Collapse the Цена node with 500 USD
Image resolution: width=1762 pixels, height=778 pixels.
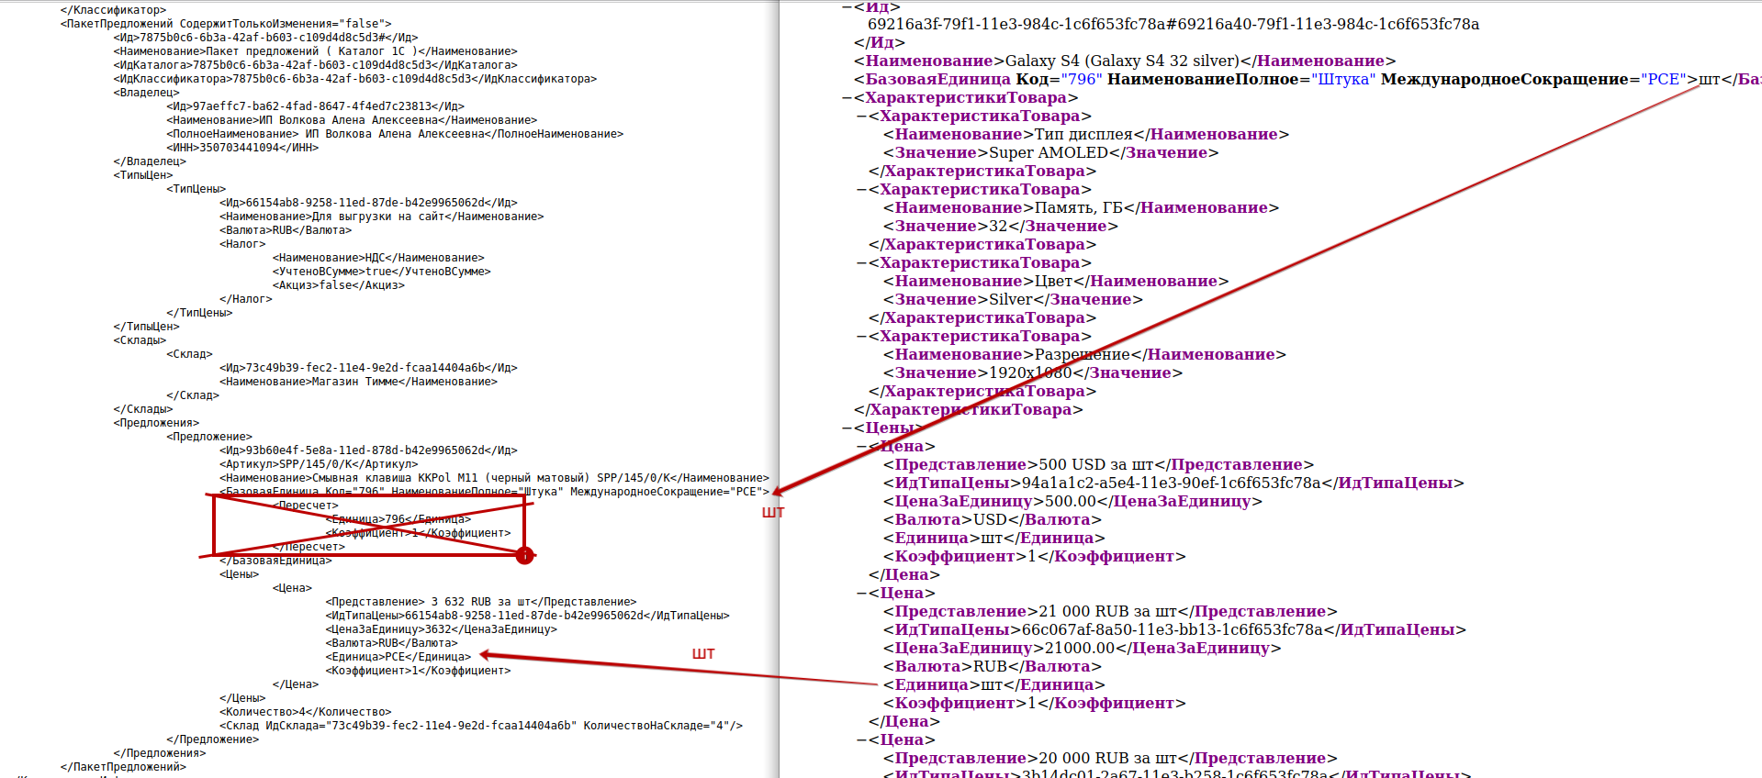click(x=861, y=447)
